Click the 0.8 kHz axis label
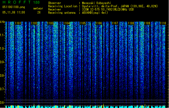Viewport: 169px width, 108px height. coord(2,76)
